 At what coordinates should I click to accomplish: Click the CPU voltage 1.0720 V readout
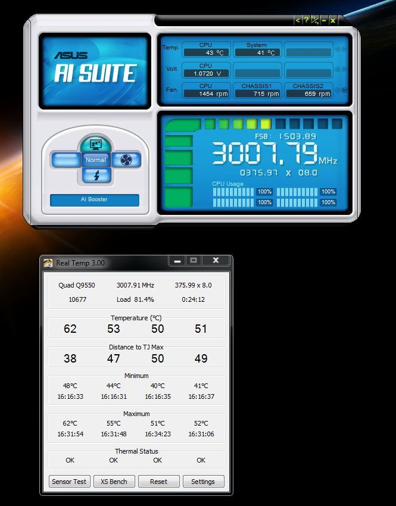coord(206,73)
